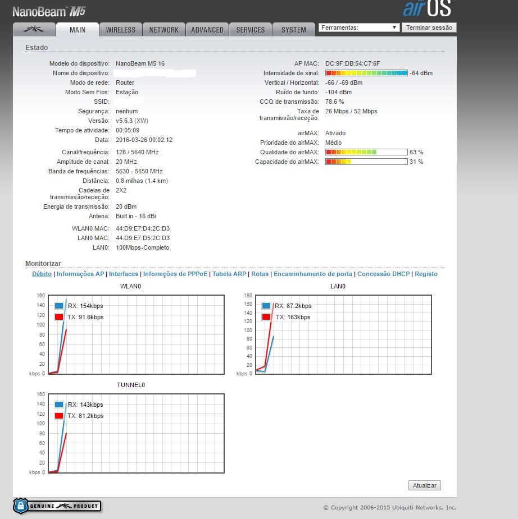Click the device model NanoBeam M5 16

coord(140,63)
